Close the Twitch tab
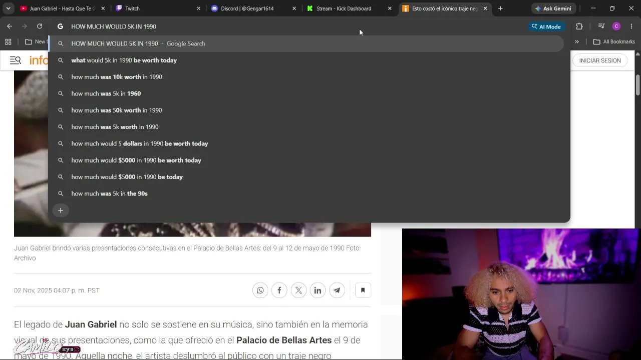 coord(198,8)
